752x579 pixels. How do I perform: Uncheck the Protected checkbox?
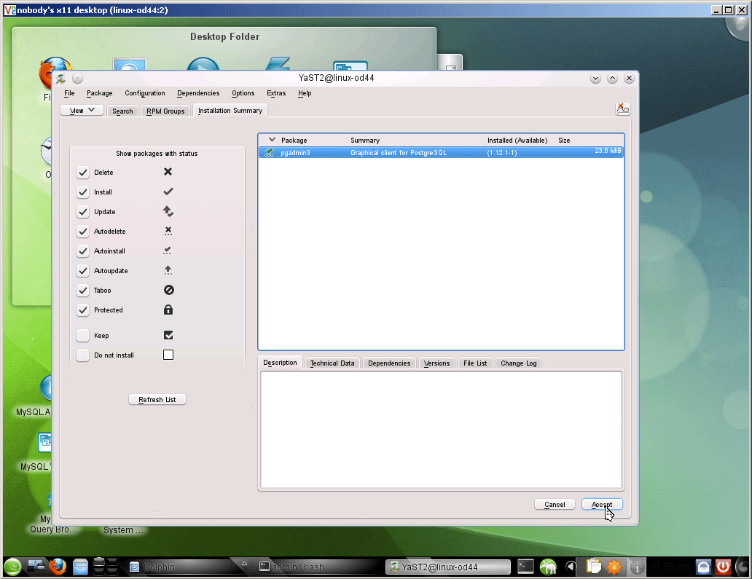(83, 310)
